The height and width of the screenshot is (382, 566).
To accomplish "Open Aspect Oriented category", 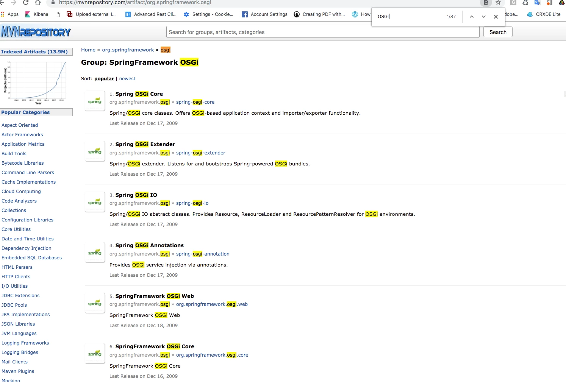I will tap(20, 125).
